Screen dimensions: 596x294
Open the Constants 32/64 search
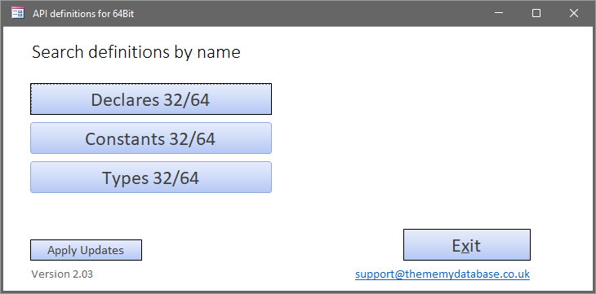(x=151, y=138)
